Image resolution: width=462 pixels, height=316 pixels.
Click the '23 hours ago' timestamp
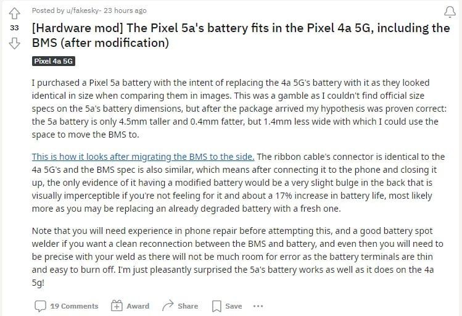point(125,10)
